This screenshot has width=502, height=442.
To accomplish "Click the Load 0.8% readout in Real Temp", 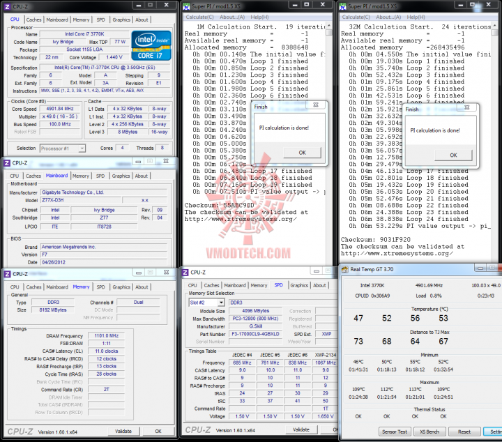I will [429, 296].
